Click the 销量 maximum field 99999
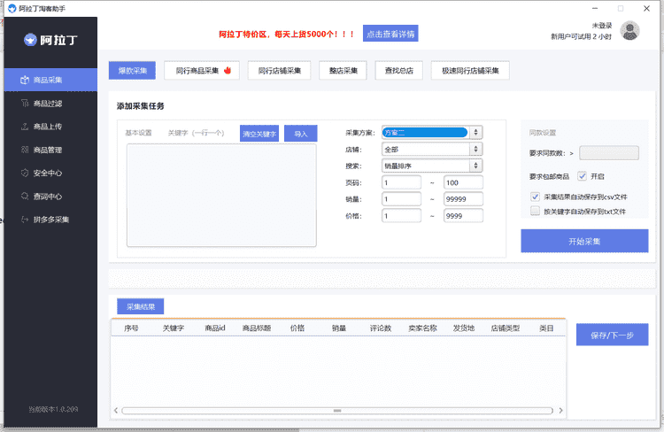Screen dimensions: 664x432 [463, 199]
